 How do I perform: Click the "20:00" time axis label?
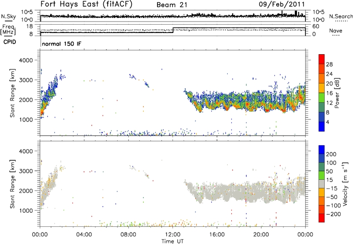[x=261, y=235]
